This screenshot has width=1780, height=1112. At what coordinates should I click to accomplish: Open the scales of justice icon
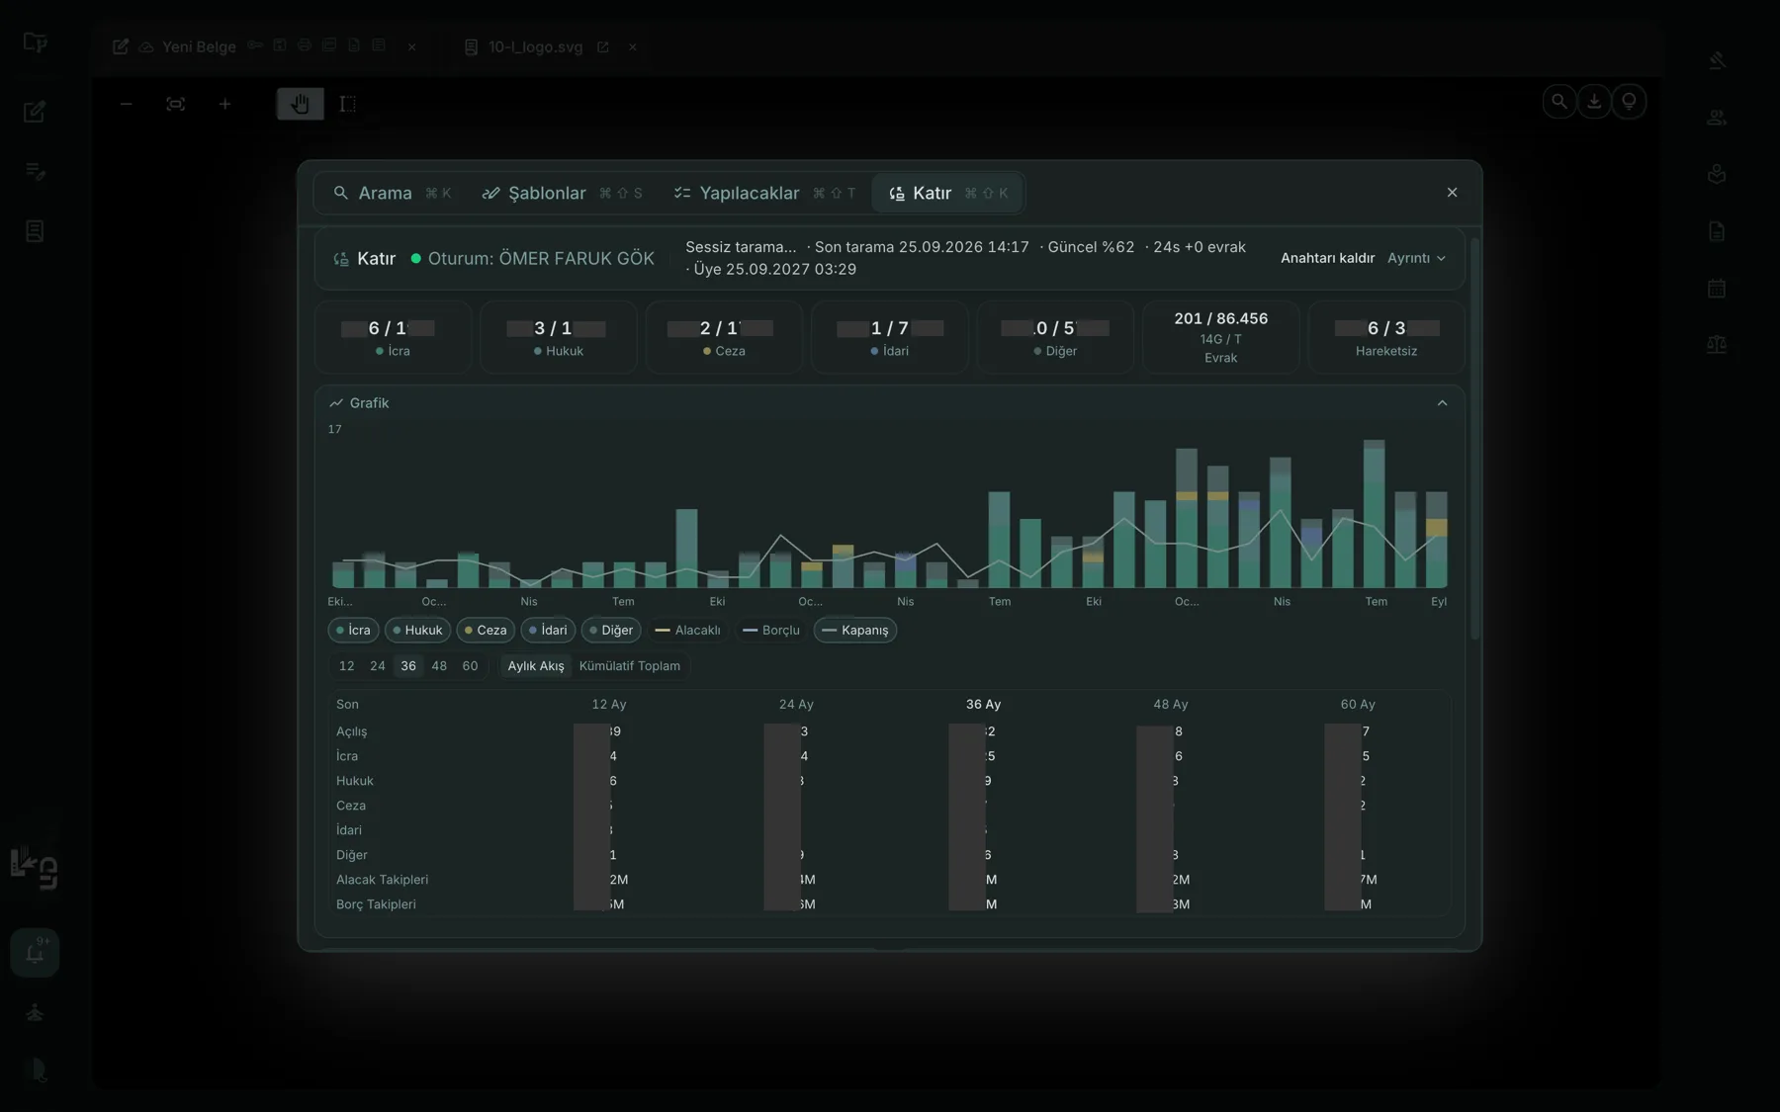(1717, 345)
